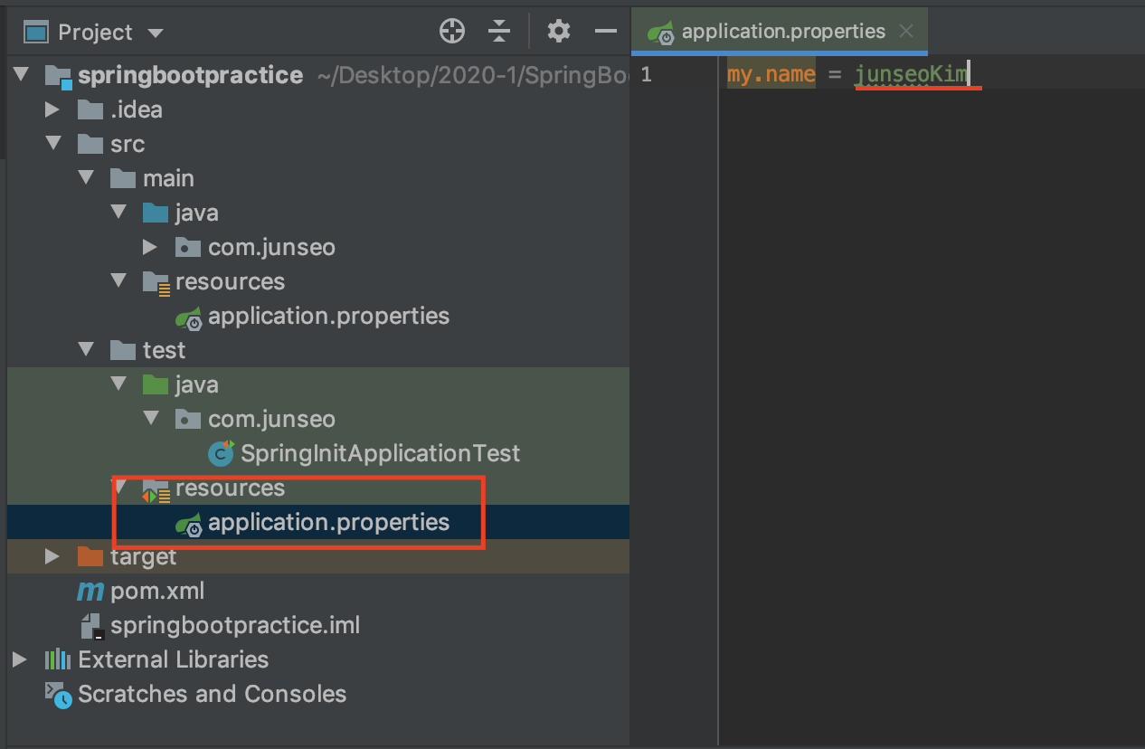Screen dimensions: 1145x749
Task: Click the Scroll from Source crosshair icon
Action: point(451,30)
